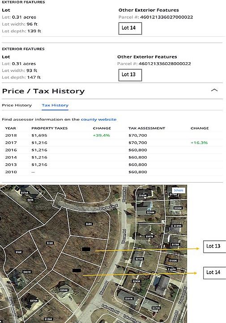
Task: Collapse the Price / Tax History section
Action: click(214, 90)
